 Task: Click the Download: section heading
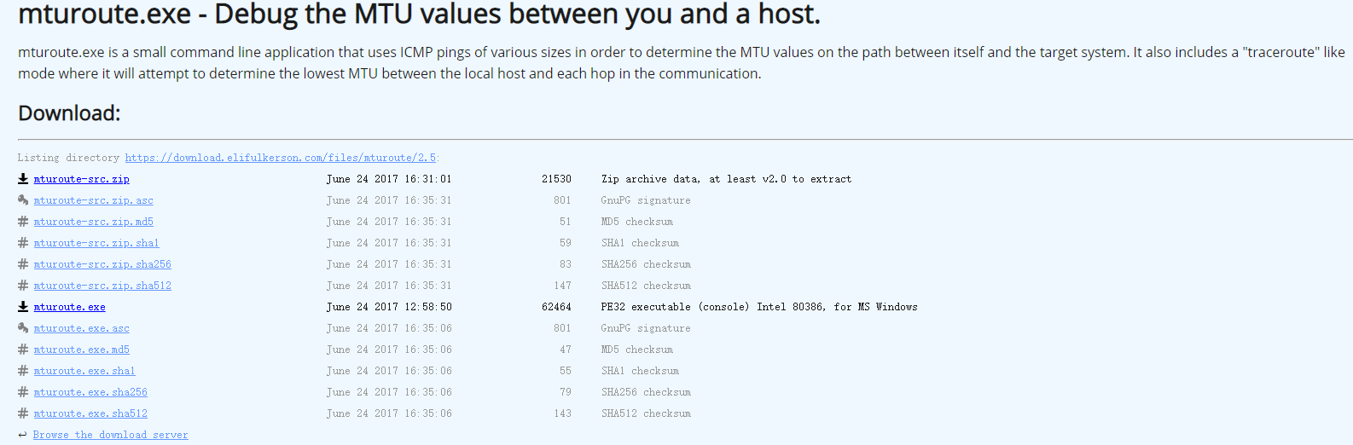(69, 113)
